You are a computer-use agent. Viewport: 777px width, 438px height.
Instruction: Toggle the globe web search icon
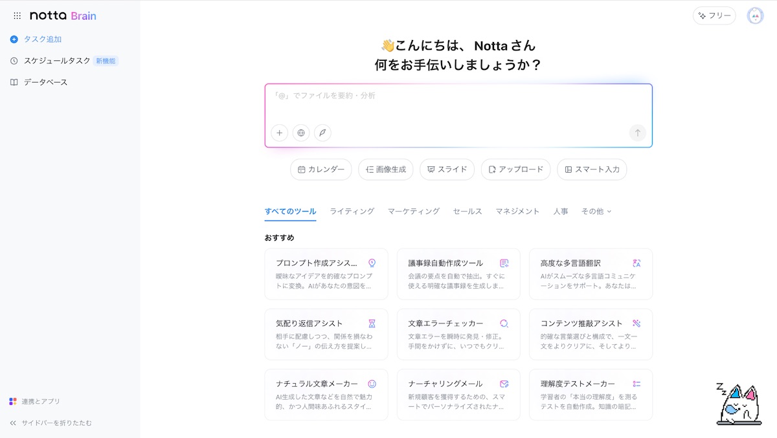[x=301, y=133]
